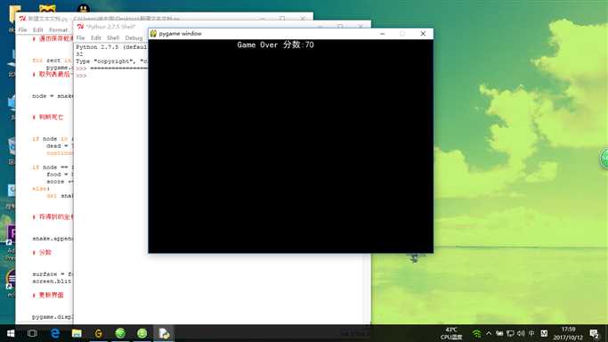Open File Explorer from the taskbar
This screenshot has width=608, height=342.
click(77, 333)
